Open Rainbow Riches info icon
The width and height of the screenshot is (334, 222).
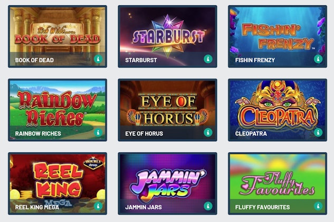tap(98, 132)
